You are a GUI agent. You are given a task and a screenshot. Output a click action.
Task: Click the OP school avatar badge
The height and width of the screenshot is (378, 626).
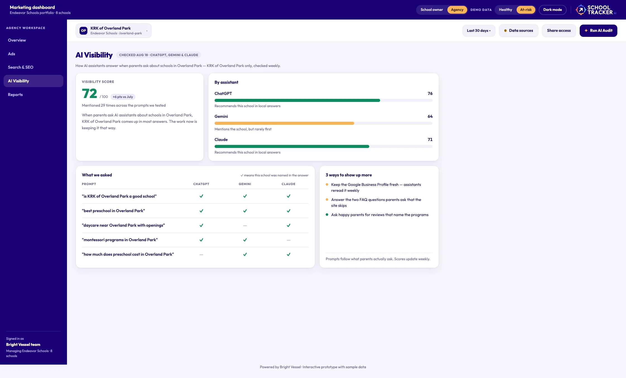83,31
